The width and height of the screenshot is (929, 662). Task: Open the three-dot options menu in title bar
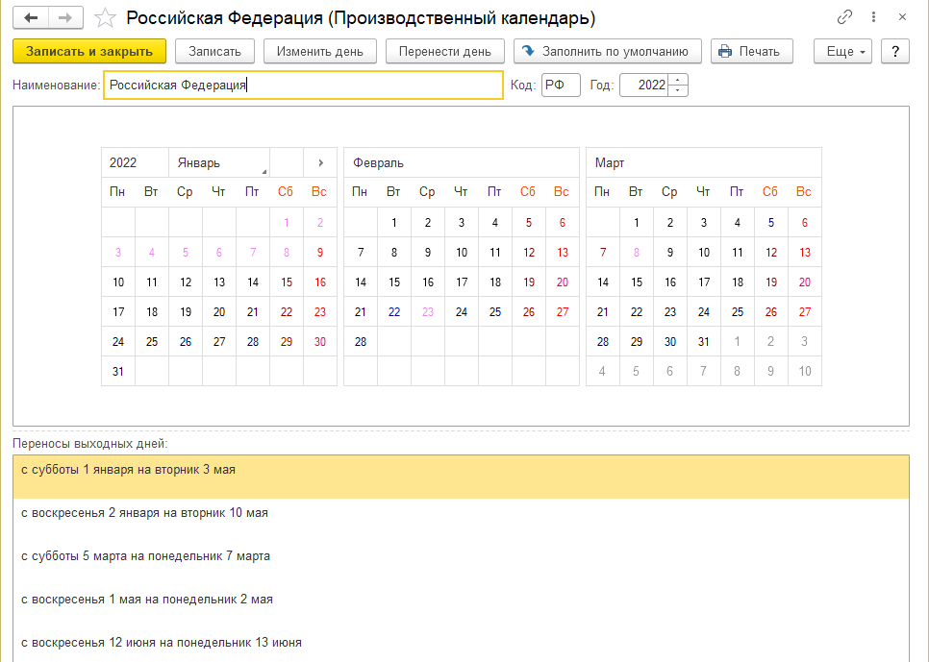(x=873, y=17)
